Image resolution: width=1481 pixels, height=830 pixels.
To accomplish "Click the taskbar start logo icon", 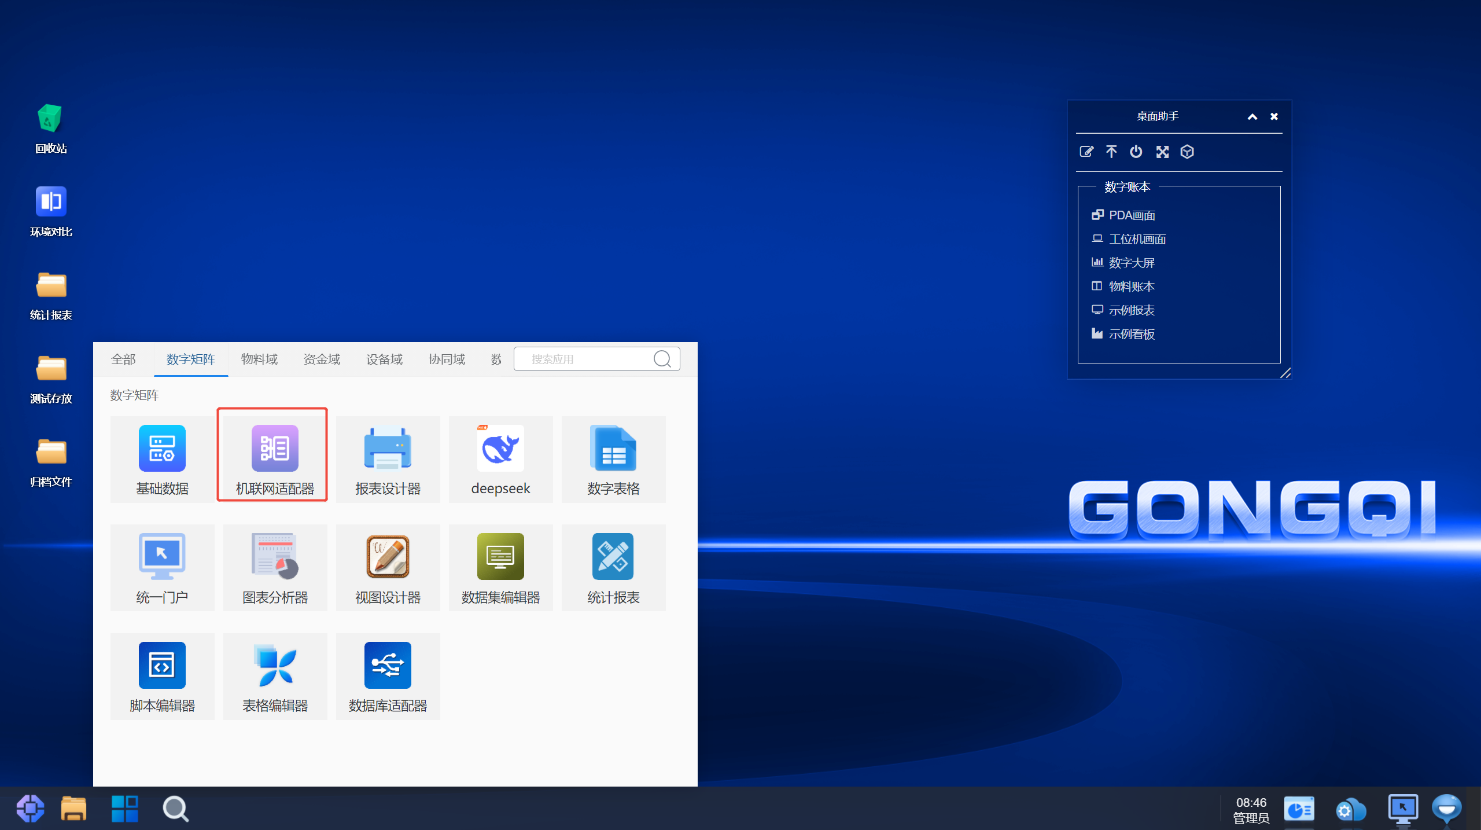I will [x=30, y=808].
